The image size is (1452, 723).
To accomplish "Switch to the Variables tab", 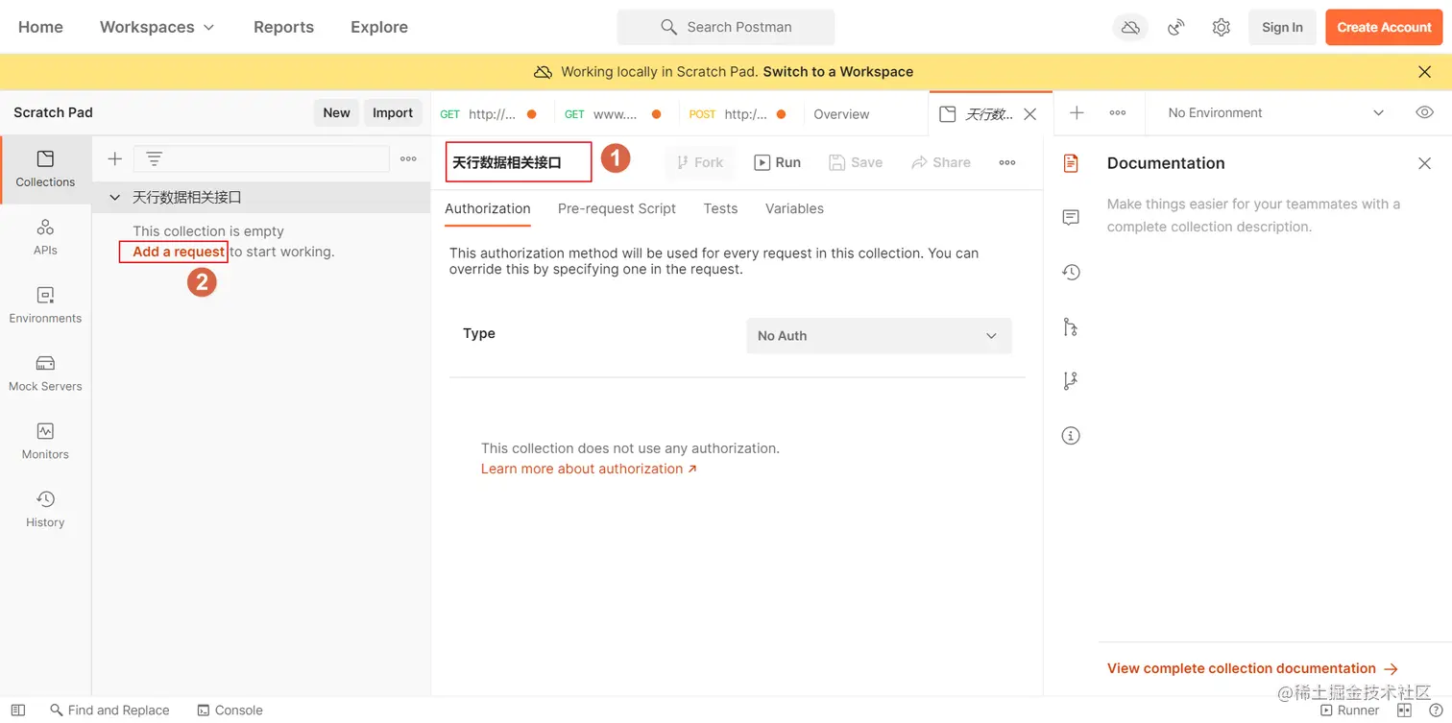I will (x=794, y=208).
